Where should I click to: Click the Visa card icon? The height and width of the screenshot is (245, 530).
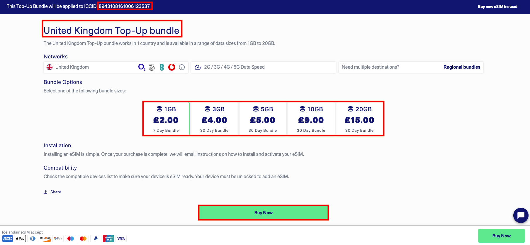click(x=121, y=239)
